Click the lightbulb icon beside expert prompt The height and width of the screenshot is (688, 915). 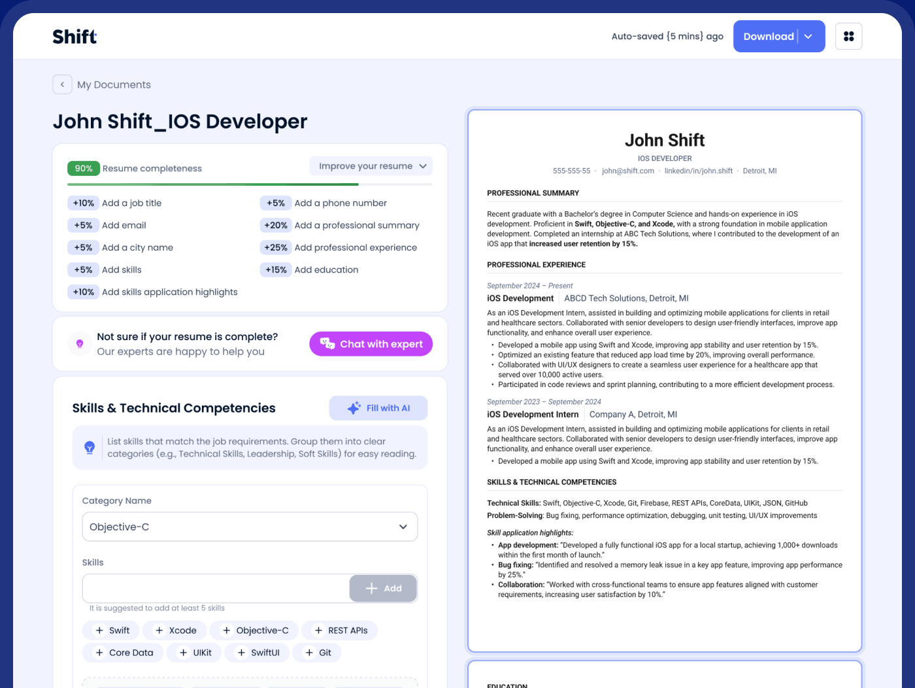[x=80, y=344]
